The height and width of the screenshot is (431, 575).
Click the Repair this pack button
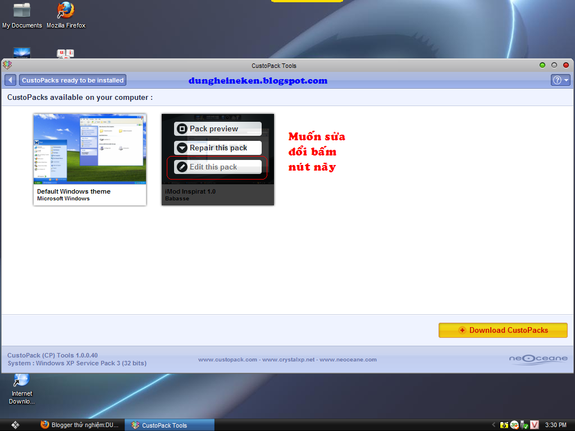[218, 148]
